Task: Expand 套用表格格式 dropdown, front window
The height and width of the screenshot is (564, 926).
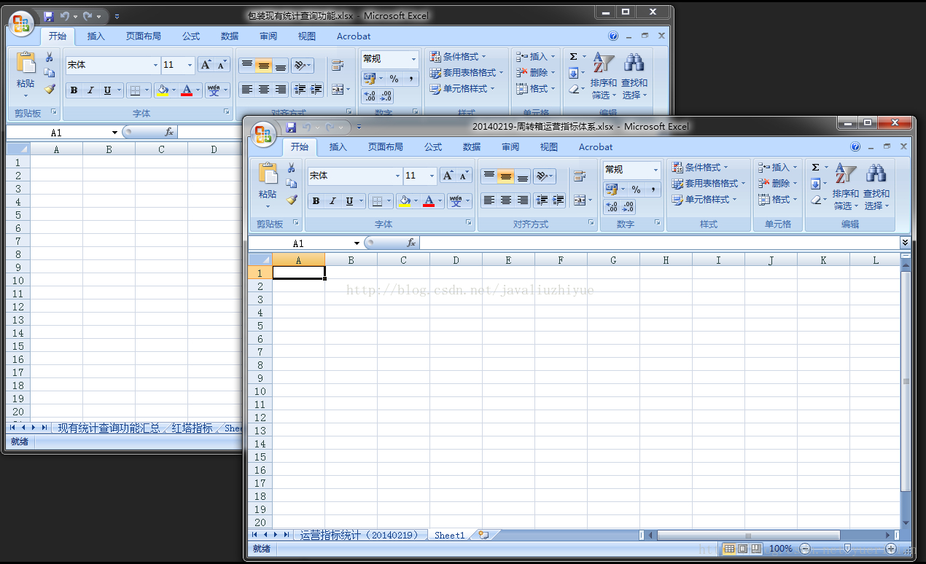Action: pos(743,184)
